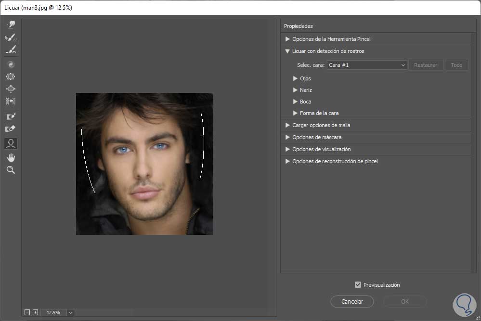Select the Reconstruct tool
Image resolution: width=481 pixels, height=321 pixels.
(x=11, y=38)
